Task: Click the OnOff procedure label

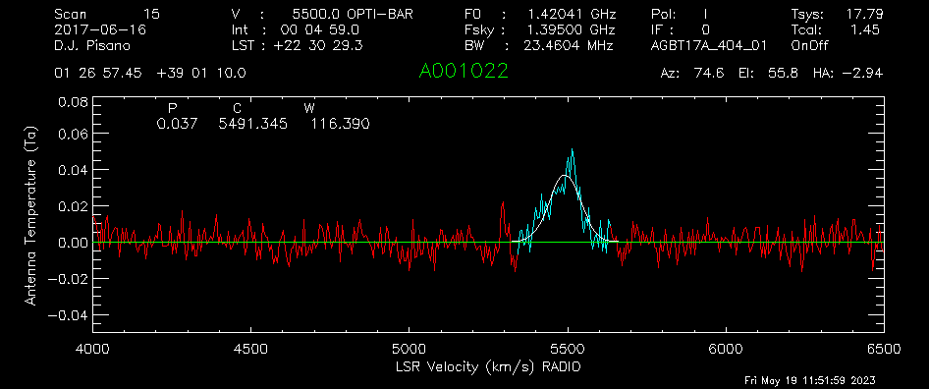Action: (x=810, y=45)
